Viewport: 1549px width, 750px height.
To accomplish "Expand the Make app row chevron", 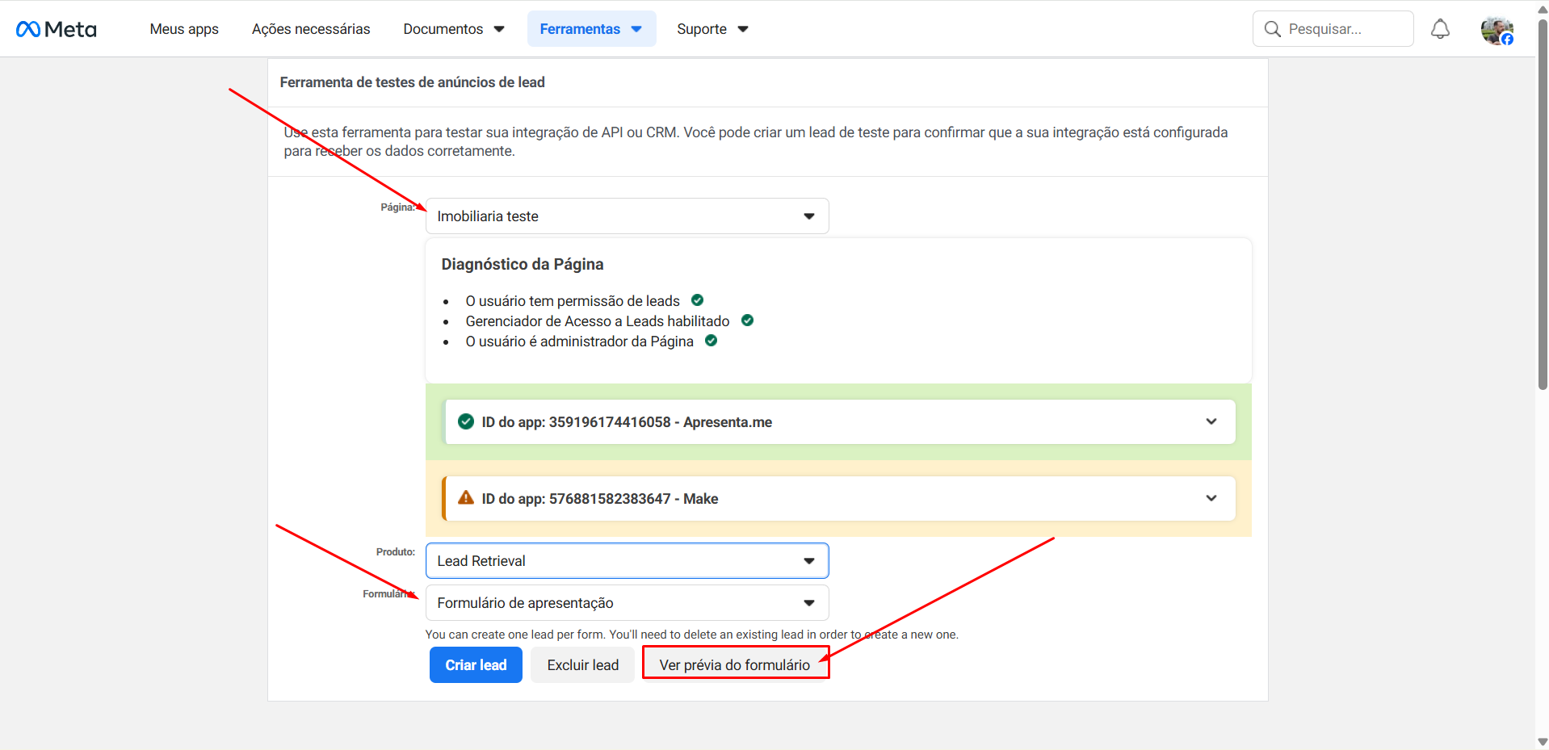I will [x=1211, y=498].
